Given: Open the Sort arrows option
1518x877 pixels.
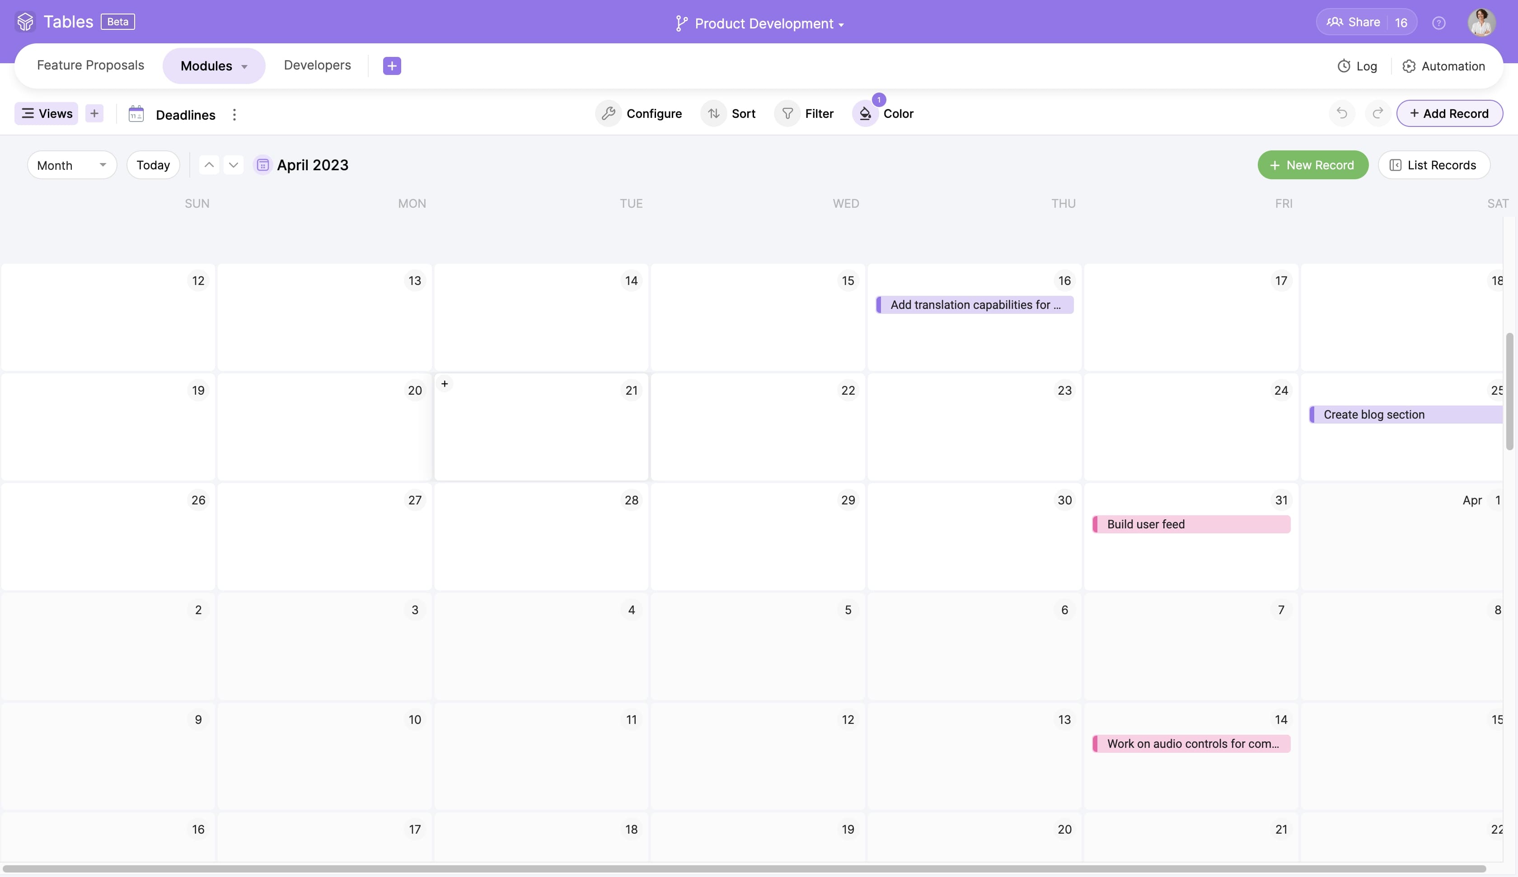Looking at the screenshot, I should (714, 113).
